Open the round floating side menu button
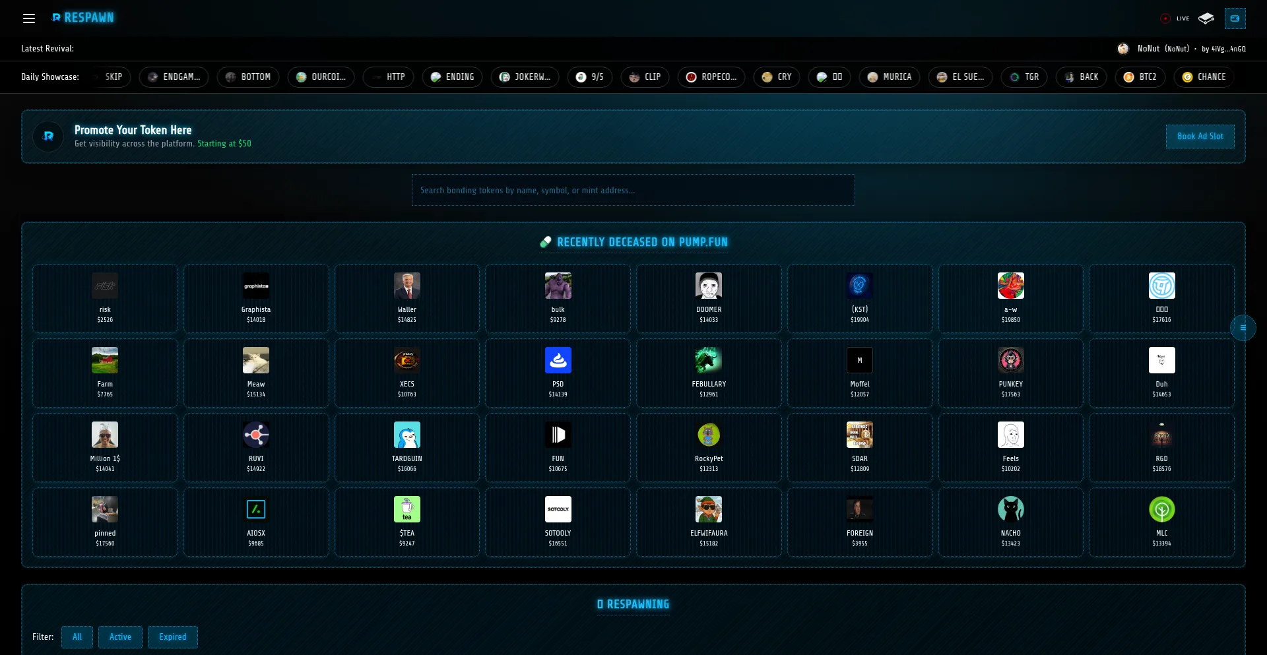Screen dimensions: 1267x655 pyautogui.click(x=1243, y=328)
